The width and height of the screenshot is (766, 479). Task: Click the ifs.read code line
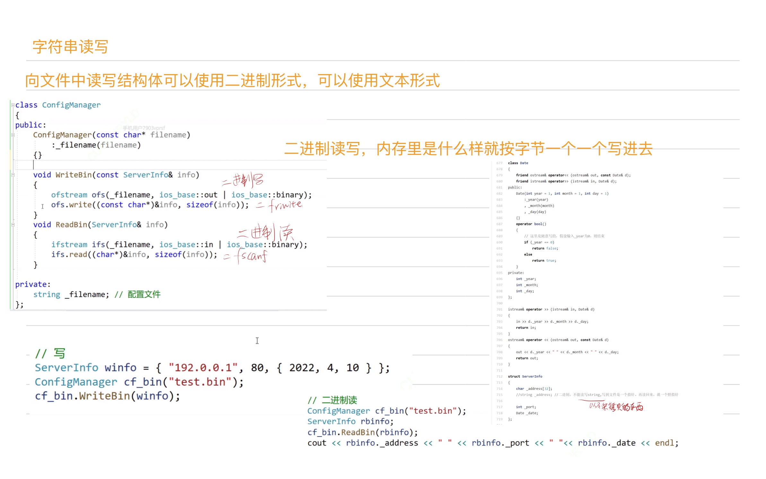(x=134, y=255)
